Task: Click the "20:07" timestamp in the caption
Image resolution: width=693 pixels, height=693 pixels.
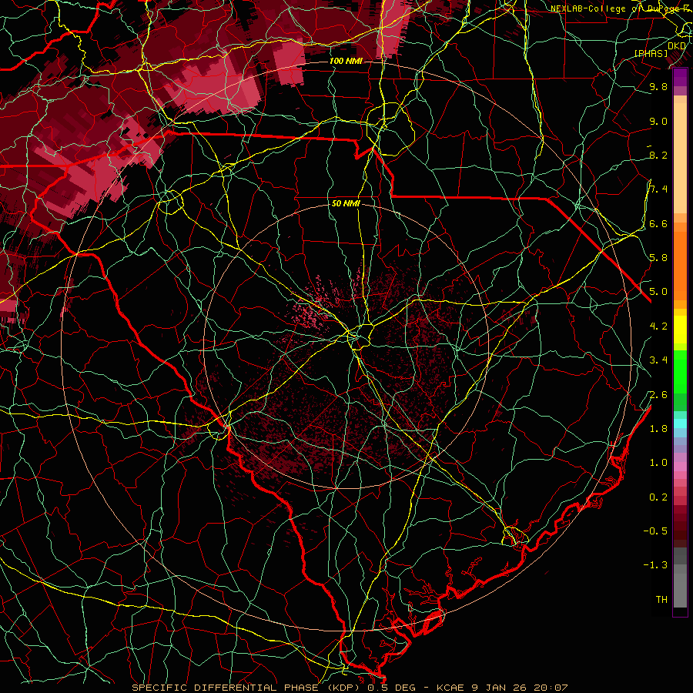Action: coord(551,688)
